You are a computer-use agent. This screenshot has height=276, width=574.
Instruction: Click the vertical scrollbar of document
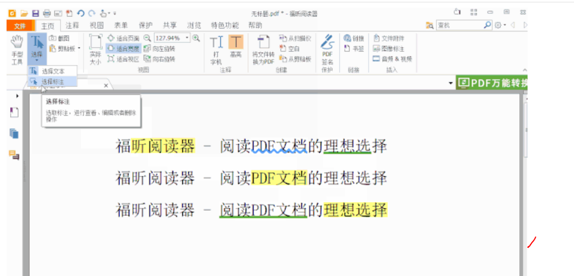point(526,130)
